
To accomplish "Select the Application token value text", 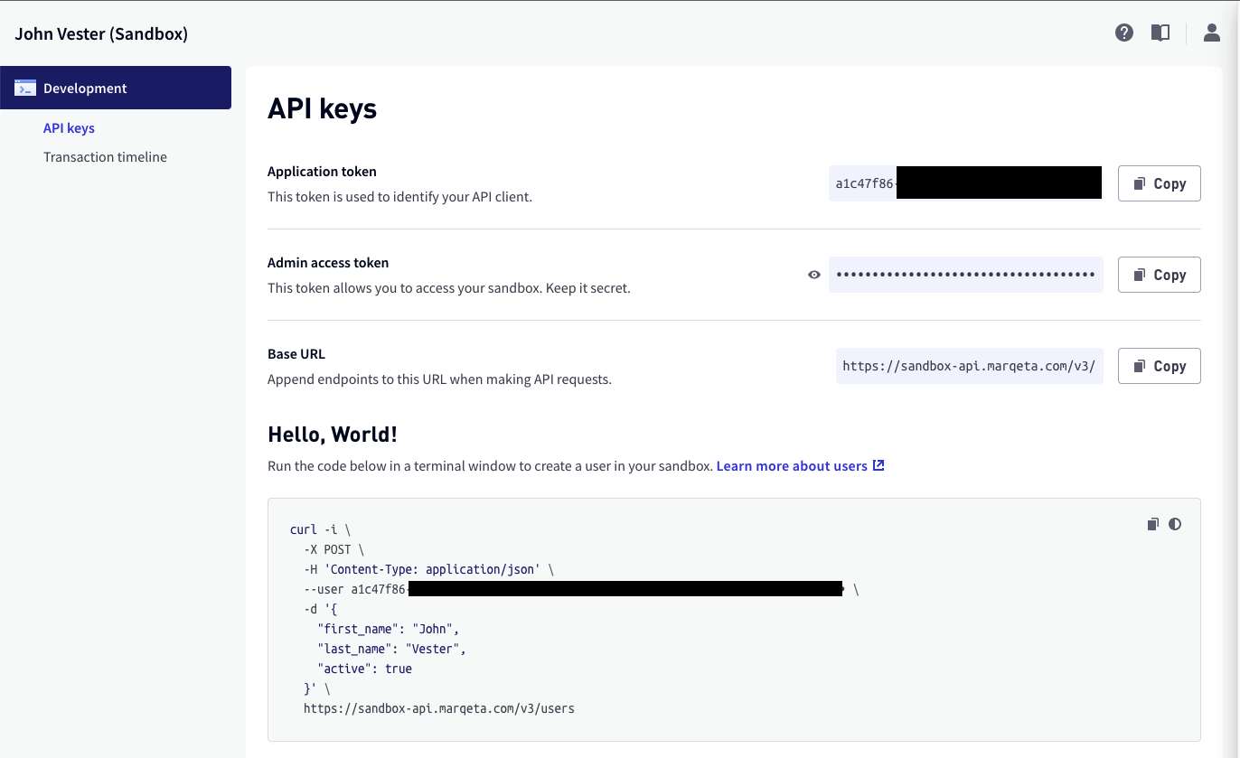I will pyautogui.click(x=965, y=182).
